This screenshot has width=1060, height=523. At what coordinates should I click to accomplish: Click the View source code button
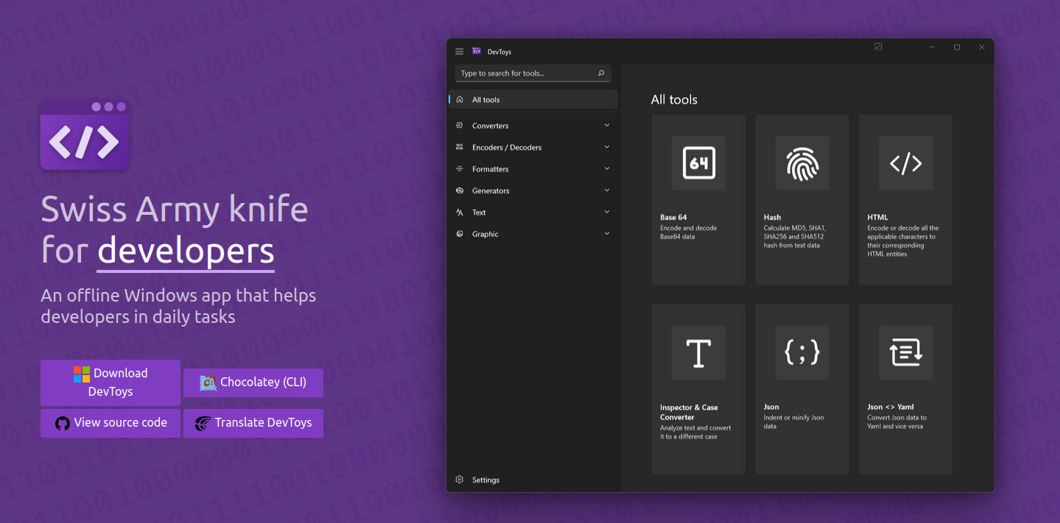click(x=110, y=423)
